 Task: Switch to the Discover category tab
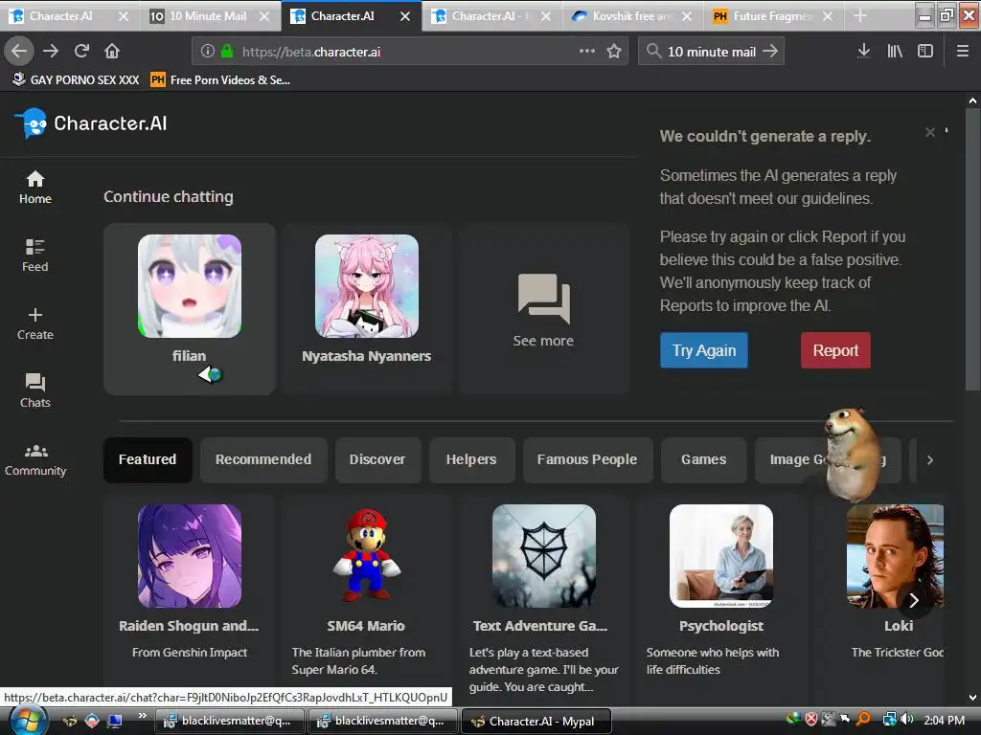377,460
